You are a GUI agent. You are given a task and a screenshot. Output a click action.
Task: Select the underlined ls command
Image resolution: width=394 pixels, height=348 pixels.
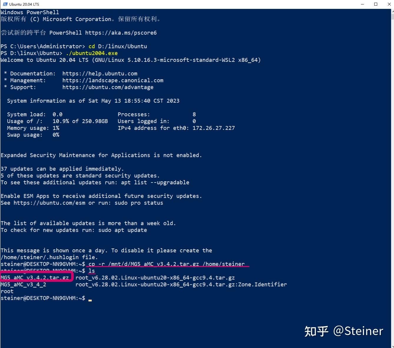click(92, 271)
